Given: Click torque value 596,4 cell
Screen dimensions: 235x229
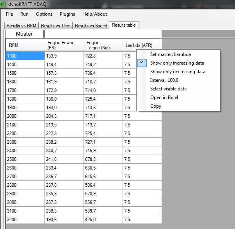Looking at the screenshot, I should pyautogui.click(x=103, y=185).
